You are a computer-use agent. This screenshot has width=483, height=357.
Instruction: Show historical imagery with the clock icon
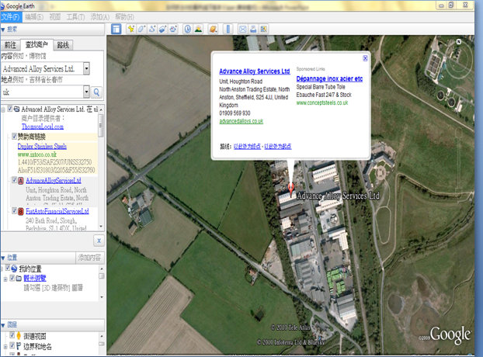tap(188, 29)
